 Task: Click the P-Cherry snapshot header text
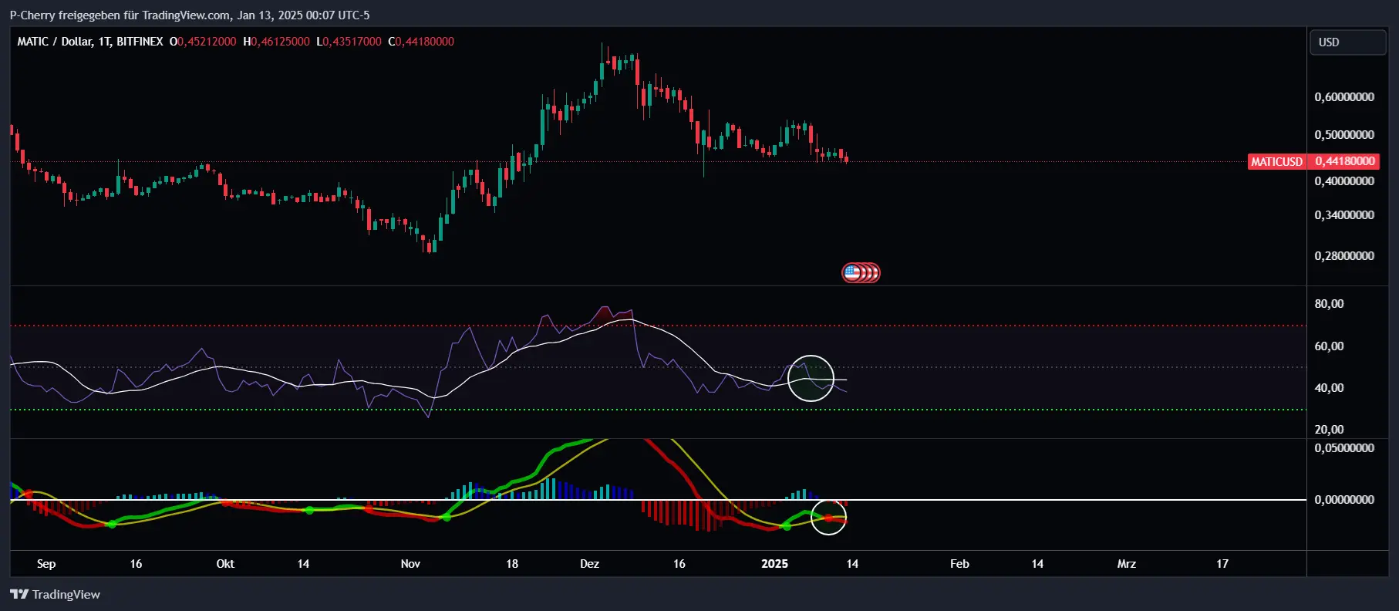coord(190,15)
